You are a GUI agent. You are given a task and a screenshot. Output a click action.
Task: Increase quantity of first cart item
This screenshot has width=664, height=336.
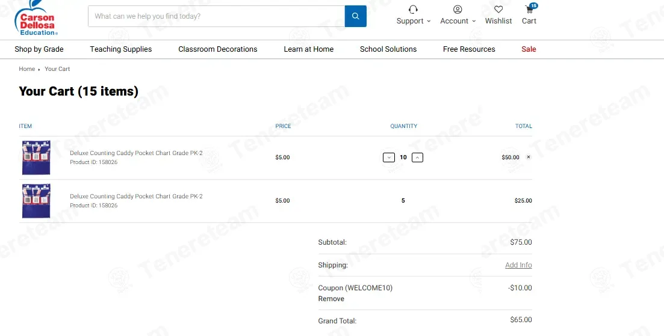click(x=418, y=157)
